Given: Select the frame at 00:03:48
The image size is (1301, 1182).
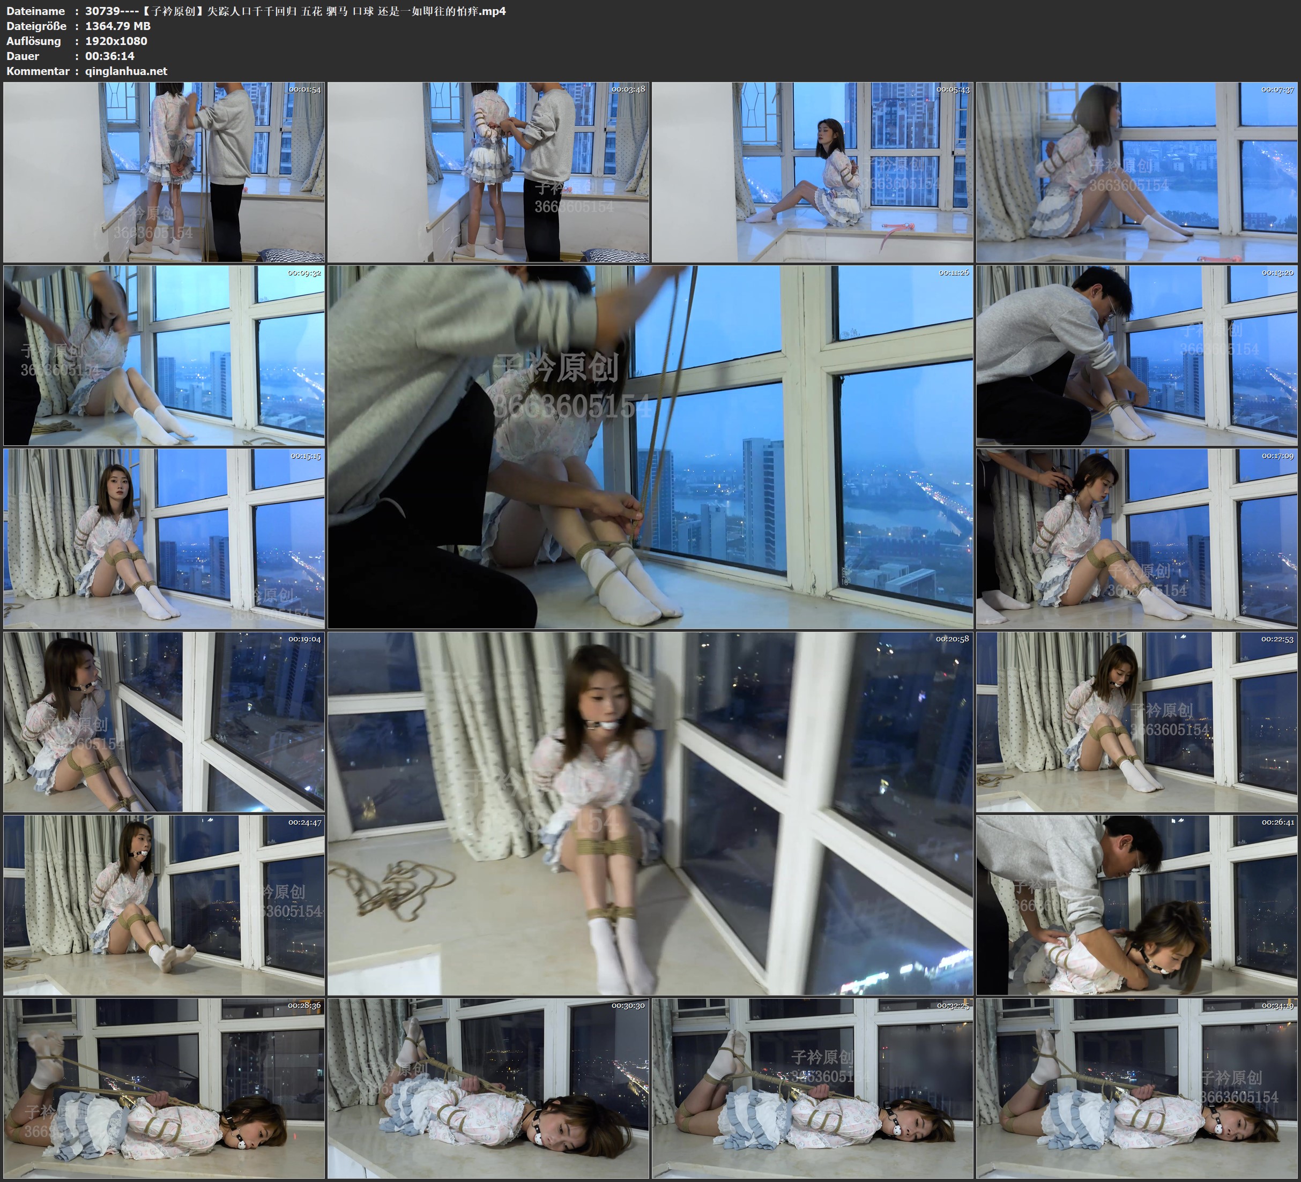Looking at the screenshot, I should [488, 173].
